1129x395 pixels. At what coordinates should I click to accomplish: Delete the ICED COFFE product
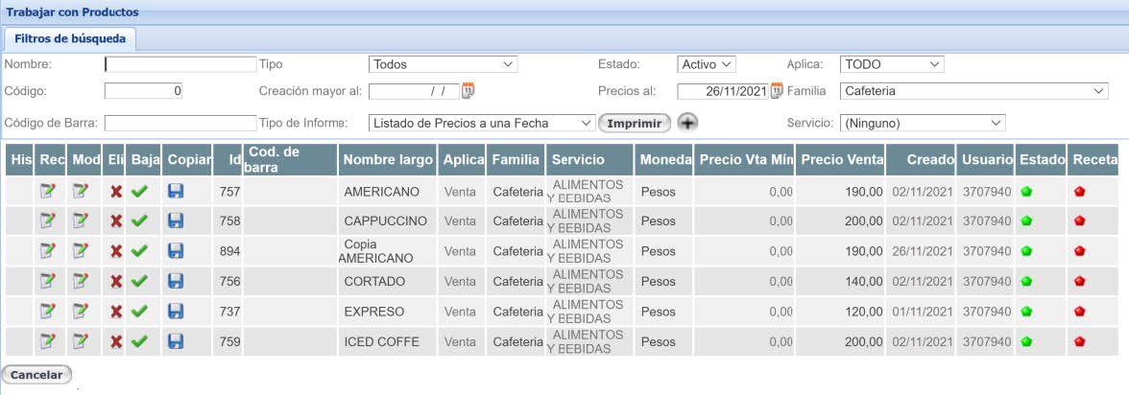click(x=115, y=341)
